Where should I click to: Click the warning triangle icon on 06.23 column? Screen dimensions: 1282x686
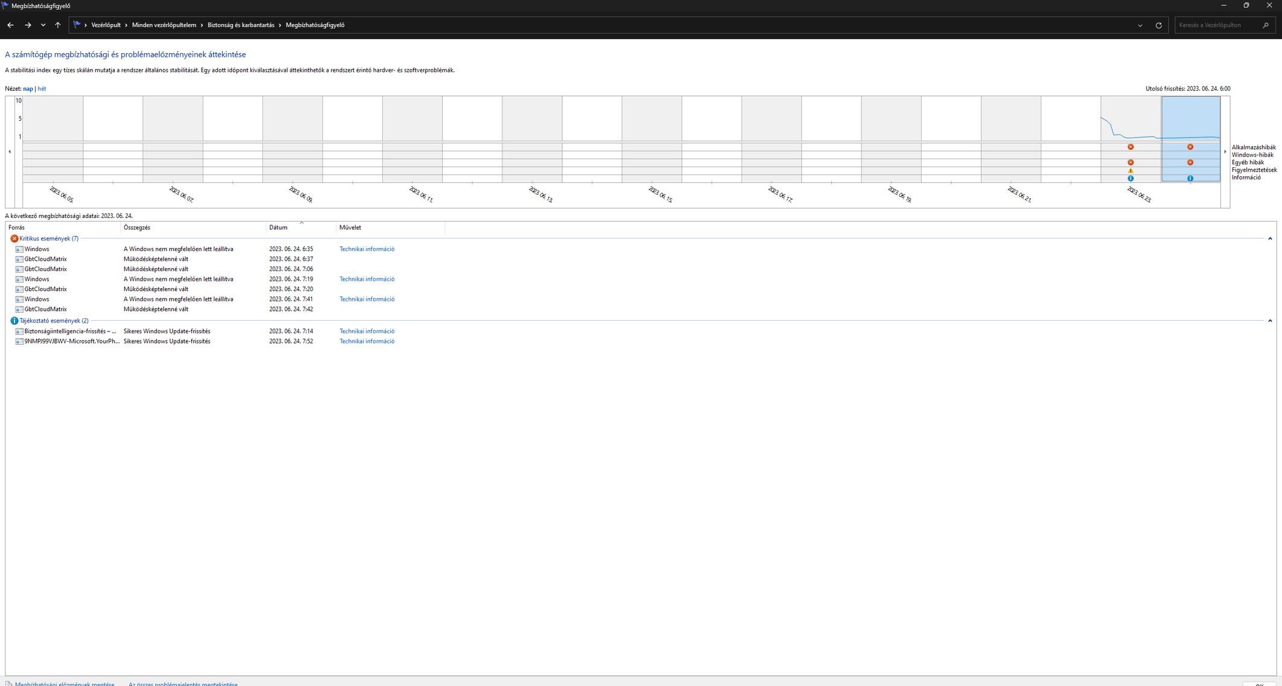[1131, 170]
